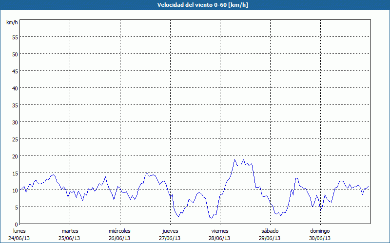Select the date label 28/06/13
390x243 pixels.
tap(220, 238)
